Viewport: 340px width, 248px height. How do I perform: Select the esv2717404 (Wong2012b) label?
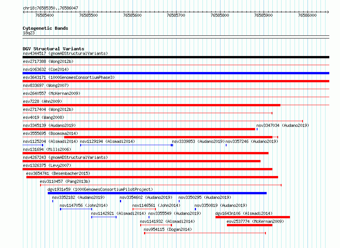(x=48, y=109)
